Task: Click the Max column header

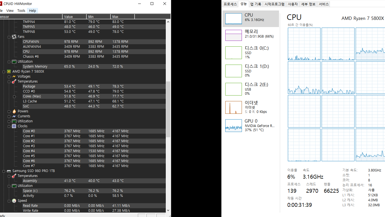Action: (123, 17)
